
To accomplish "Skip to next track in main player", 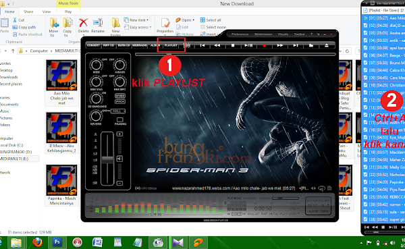I will (296, 45).
